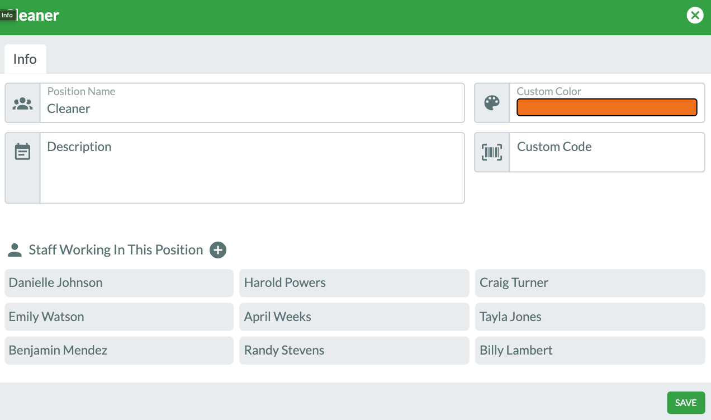Click the palette icon beside Custom Color
This screenshot has width=711, height=420.
[492, 103]
